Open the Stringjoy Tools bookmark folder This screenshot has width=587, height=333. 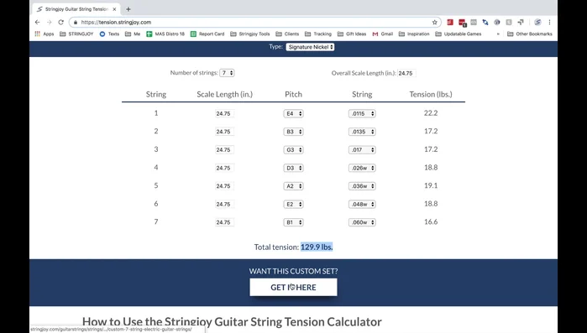(x=249, y=34)
